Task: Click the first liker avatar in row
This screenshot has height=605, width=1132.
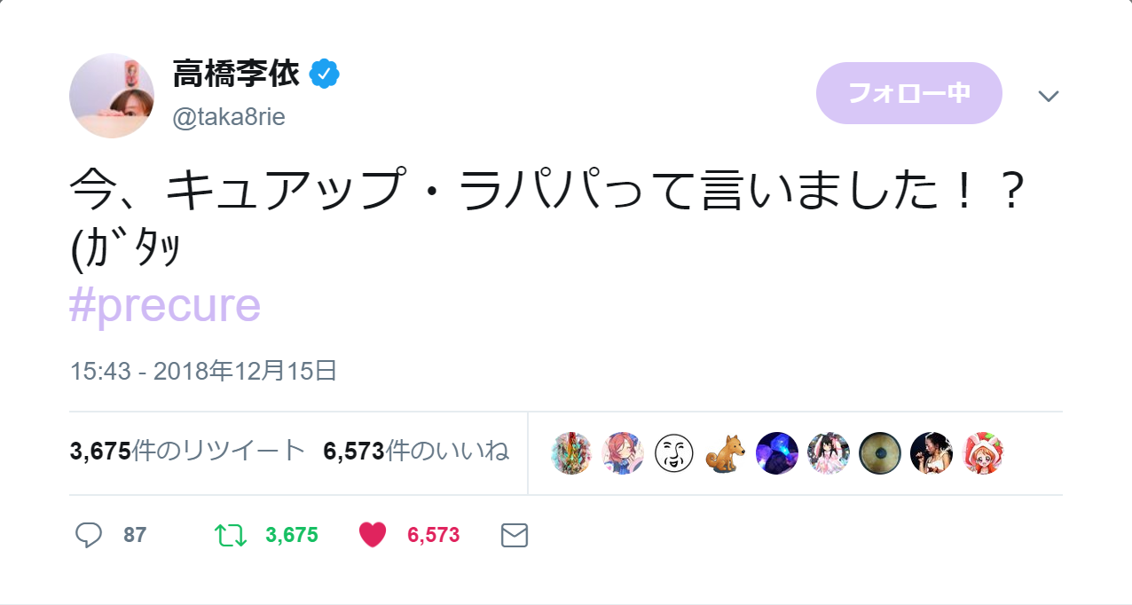Action: pyautogui.click(x=571, y=453)
